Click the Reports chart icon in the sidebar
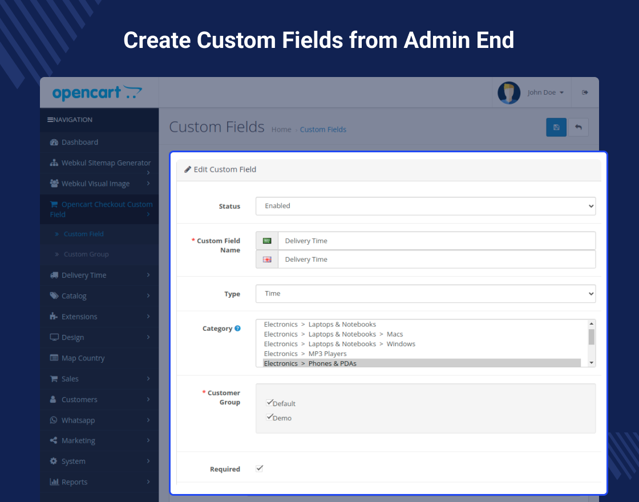This screenshot has width=639, height=502. 54,482
